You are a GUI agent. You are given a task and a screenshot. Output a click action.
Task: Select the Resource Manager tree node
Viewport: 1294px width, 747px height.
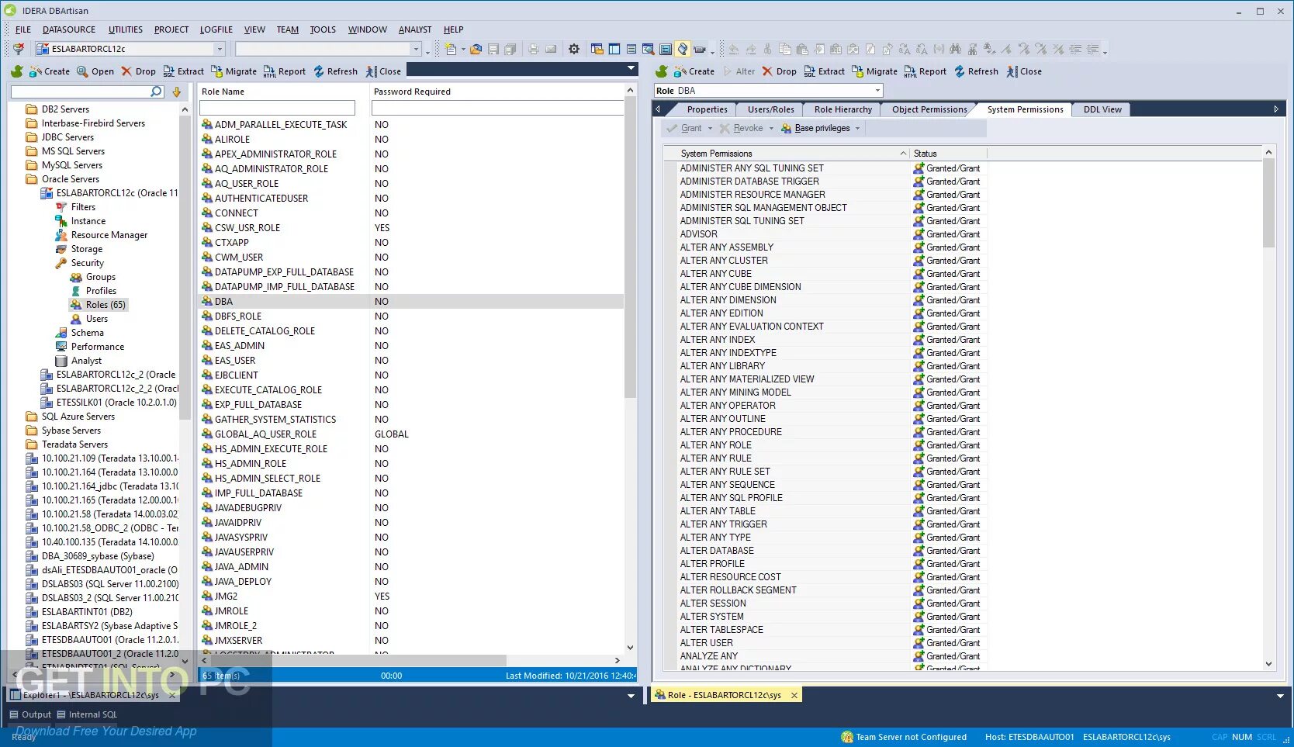pyautogui.click(x=109, y=235)
